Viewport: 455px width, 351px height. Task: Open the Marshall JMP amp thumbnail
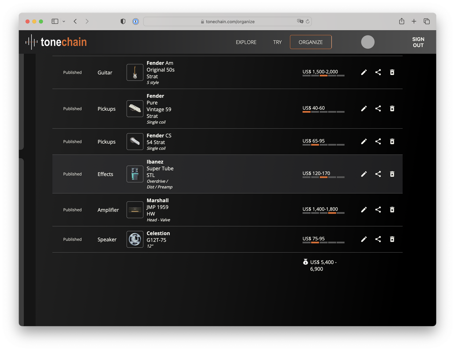135,210
